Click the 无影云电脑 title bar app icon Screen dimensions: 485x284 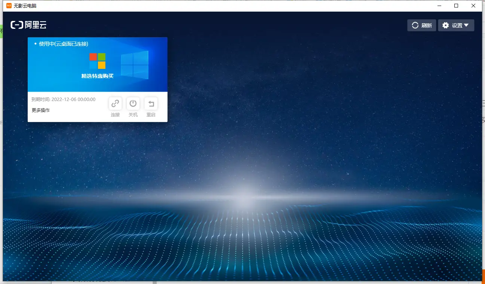pyautogui.click(x=9, y=6)
